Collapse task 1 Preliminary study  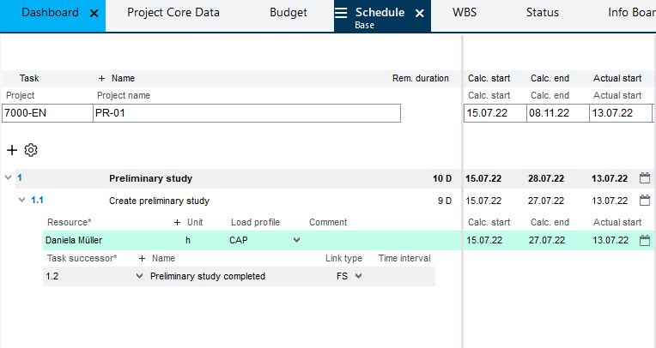point(9,178)
